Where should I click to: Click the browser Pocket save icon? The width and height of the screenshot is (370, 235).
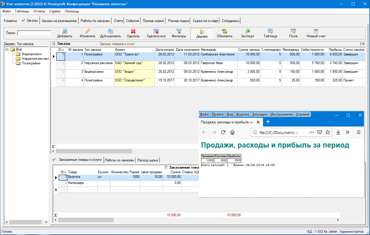click(320, 132)
